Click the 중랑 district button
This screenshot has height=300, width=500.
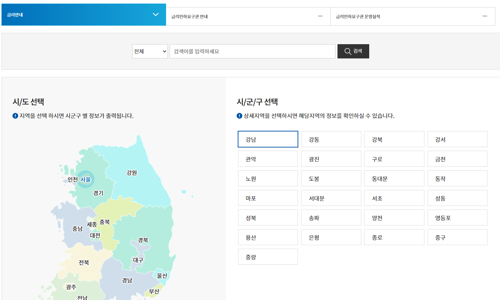pos(268,257)
